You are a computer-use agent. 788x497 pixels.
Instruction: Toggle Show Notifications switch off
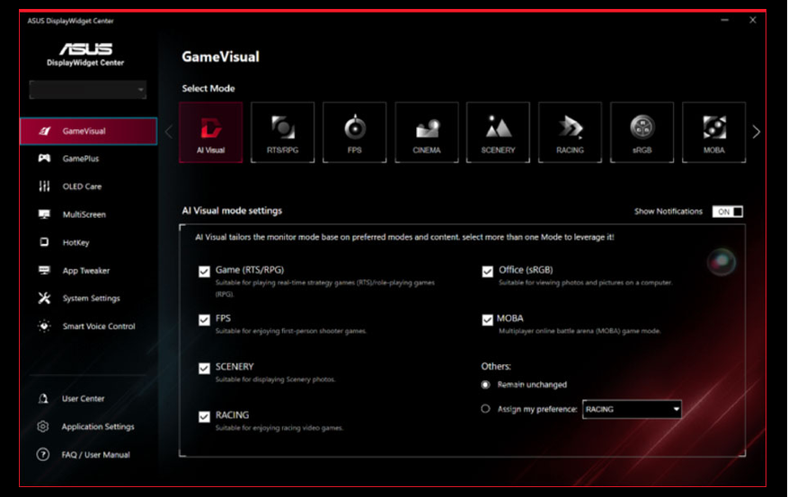[x=727, y=212]
